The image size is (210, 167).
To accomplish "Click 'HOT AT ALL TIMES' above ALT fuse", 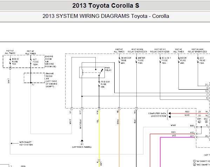I will 31,52.
